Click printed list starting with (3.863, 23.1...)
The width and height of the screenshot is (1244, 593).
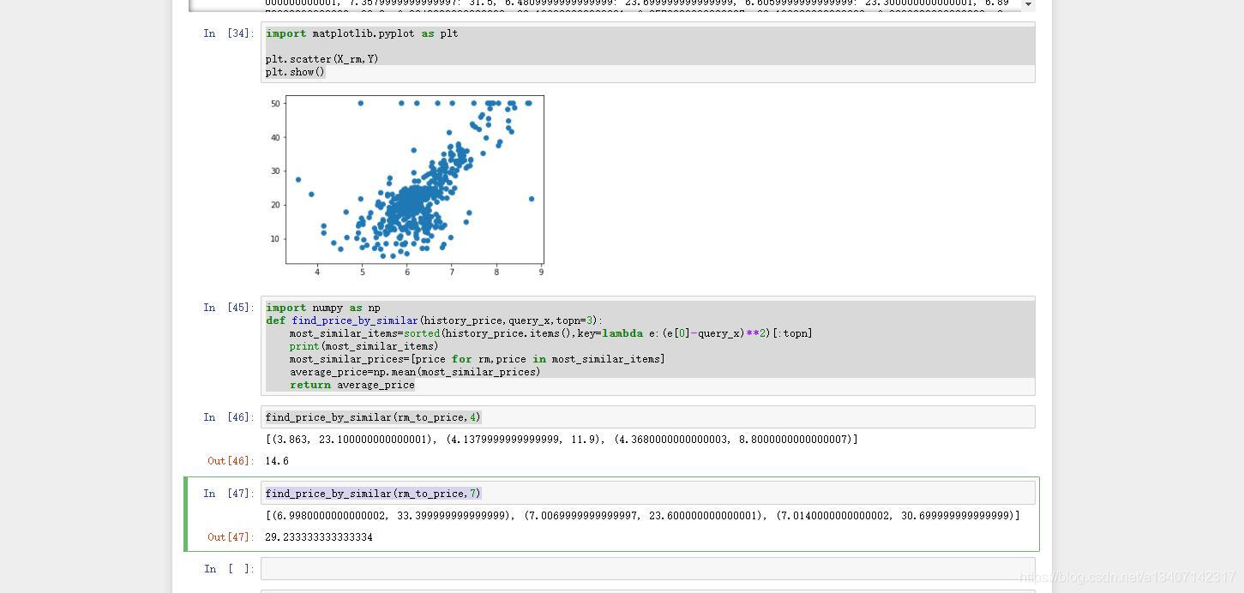562,440
